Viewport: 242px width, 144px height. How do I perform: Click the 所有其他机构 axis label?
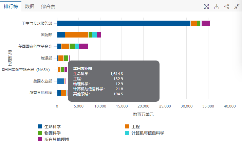tap(41, 93)
